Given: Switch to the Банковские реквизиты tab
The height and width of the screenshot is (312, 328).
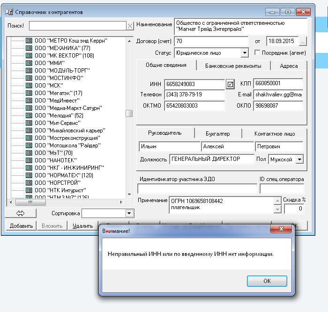Looking at the screenshot, I should [x=233, y=66].
